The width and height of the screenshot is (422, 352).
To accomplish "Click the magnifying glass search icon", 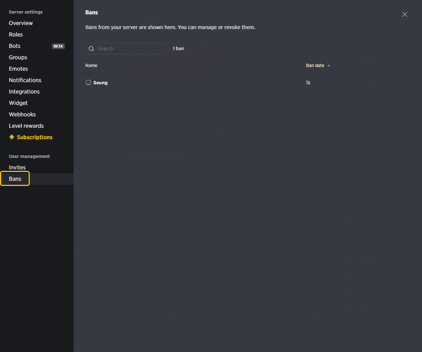I will coord(91,49).
